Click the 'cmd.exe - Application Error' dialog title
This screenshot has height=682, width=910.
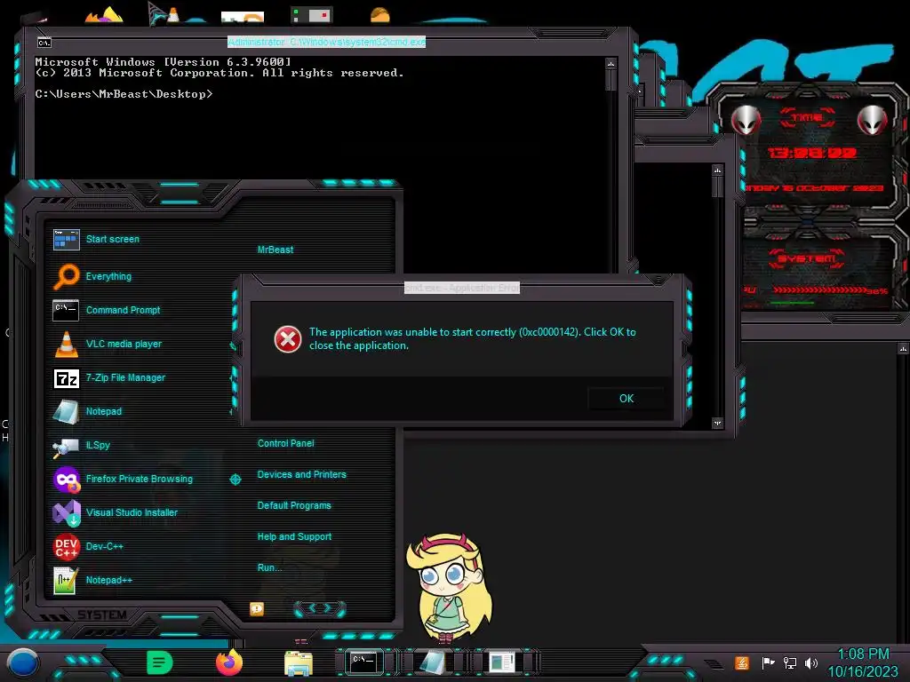tap(462, 288)
